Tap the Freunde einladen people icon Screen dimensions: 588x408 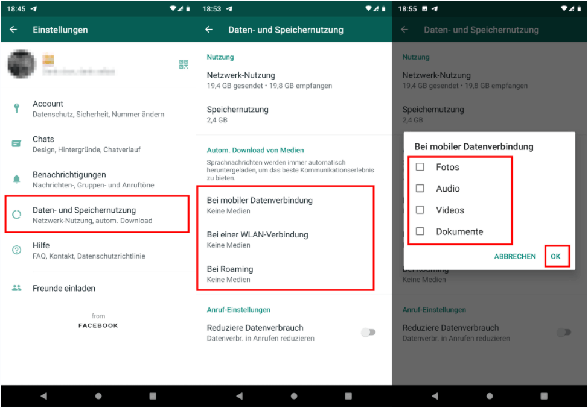pyautogui.click(x=16, y=288)
